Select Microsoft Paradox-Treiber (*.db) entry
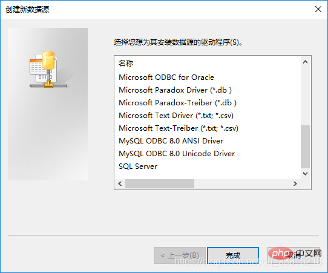Viewport: 328px width, 273px height. (x=177, y=103)
